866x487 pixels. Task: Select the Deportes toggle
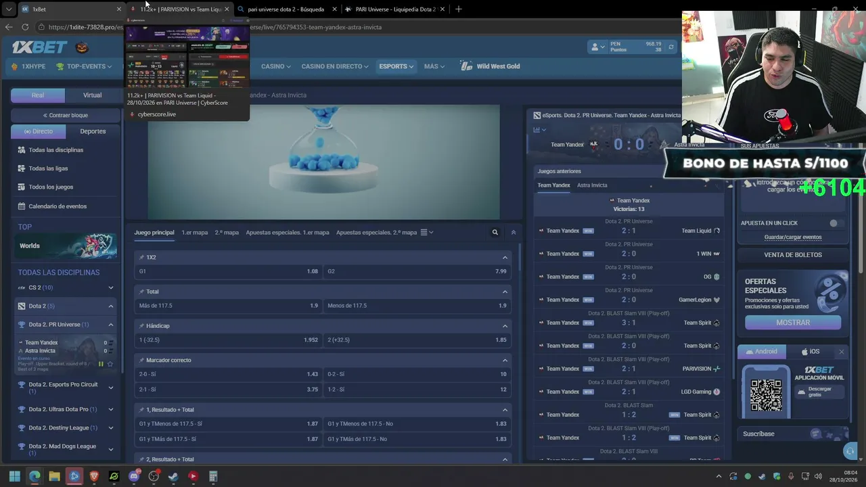(x=93, y=131)
